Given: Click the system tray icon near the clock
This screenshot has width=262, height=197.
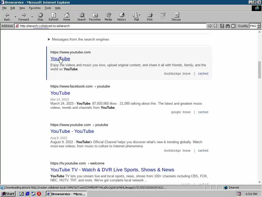Looking at the screenshot, I should click(x=239, y=194).
